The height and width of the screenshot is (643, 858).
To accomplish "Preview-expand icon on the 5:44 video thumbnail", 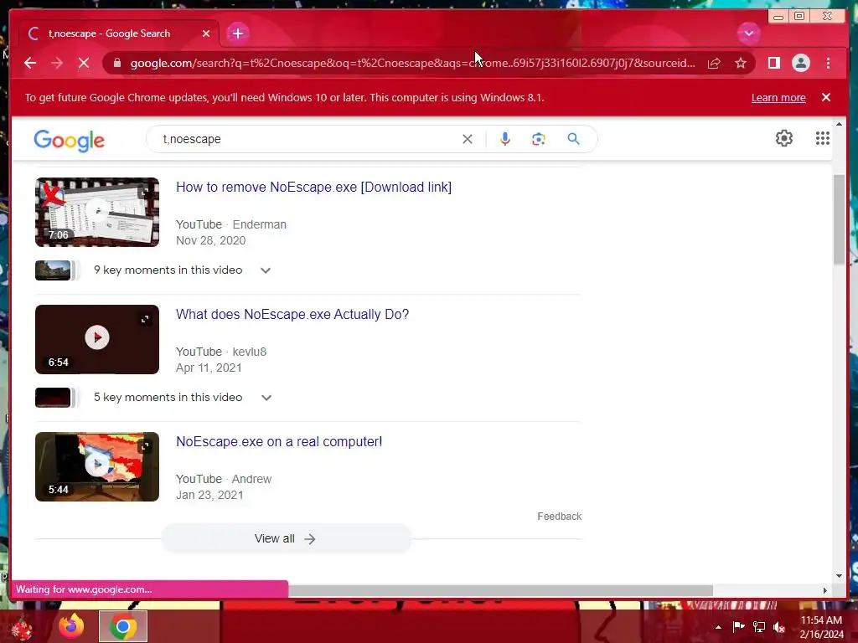I will (144, 447).
